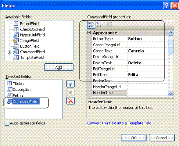Sort properties alphabetically with A-Z icon
The width and height of the screenshot is (179, 146).
(99, 25)
